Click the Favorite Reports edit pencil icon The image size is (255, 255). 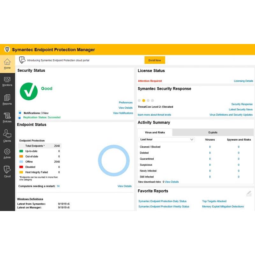point(249,193)
